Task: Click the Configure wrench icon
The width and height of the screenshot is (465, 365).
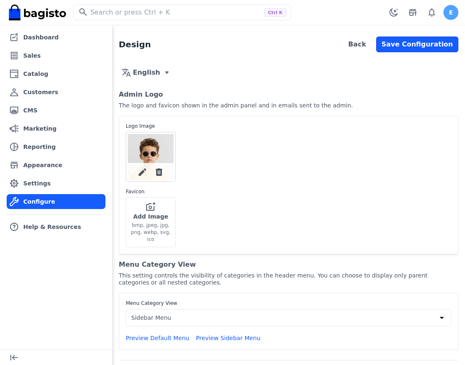Action: 14,202
